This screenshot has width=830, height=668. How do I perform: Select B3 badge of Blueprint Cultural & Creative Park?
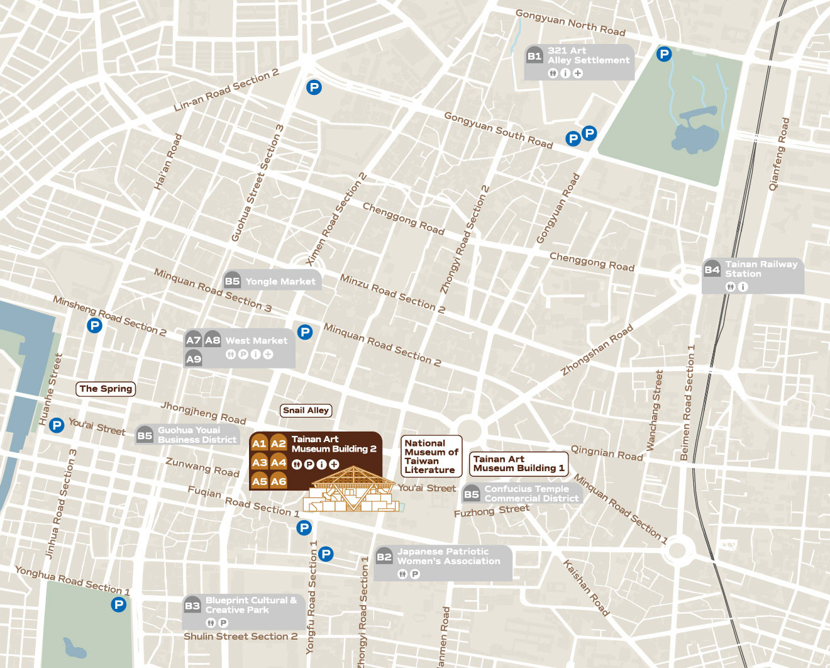pyautogui.click(x=192, y=606)
